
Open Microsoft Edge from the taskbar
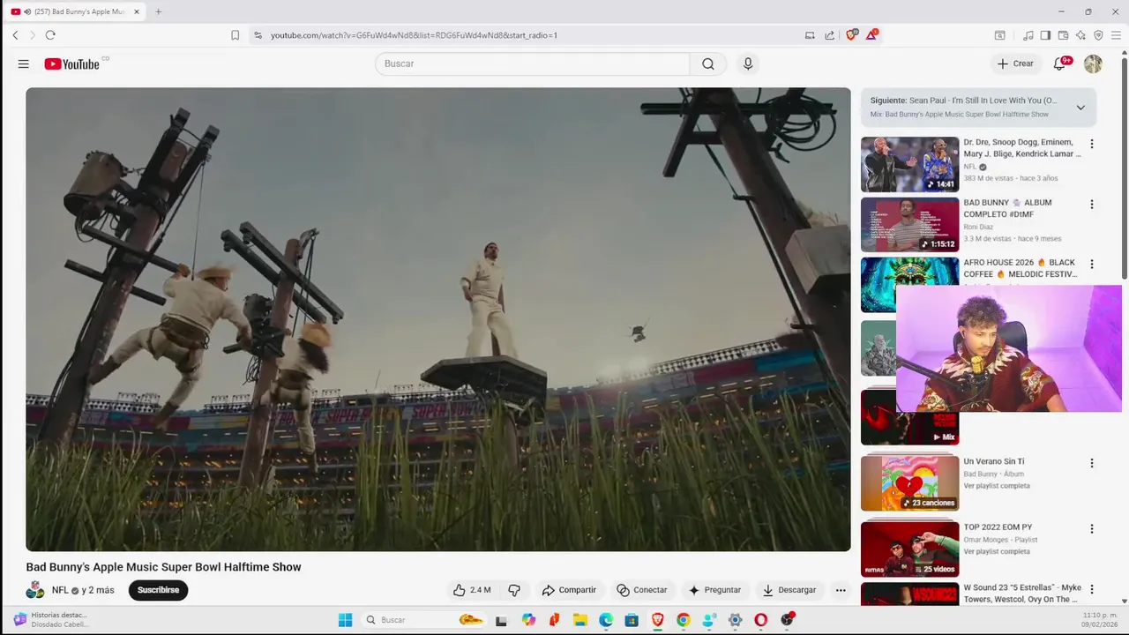coord(606,620)
